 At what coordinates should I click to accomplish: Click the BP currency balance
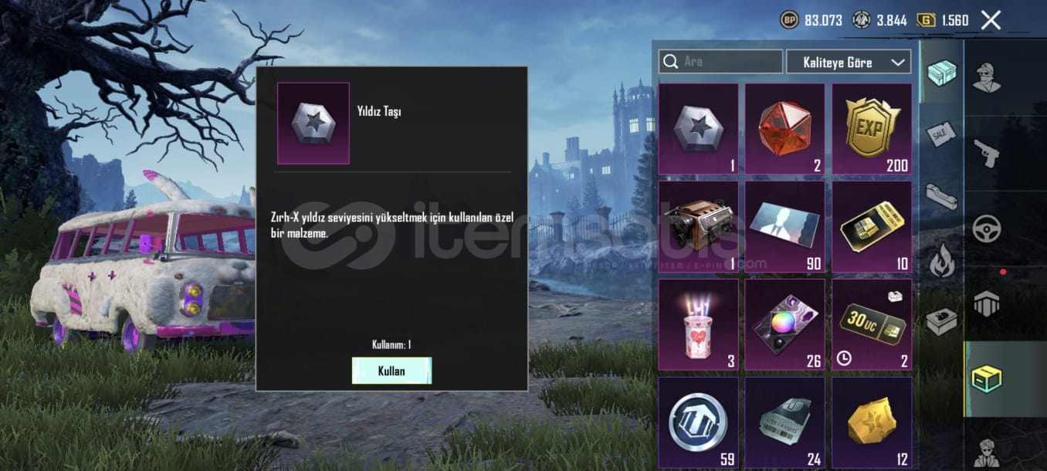coord(812,20)
